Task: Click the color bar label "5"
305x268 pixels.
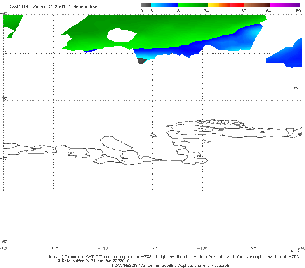Action: [x=152, y=11]
